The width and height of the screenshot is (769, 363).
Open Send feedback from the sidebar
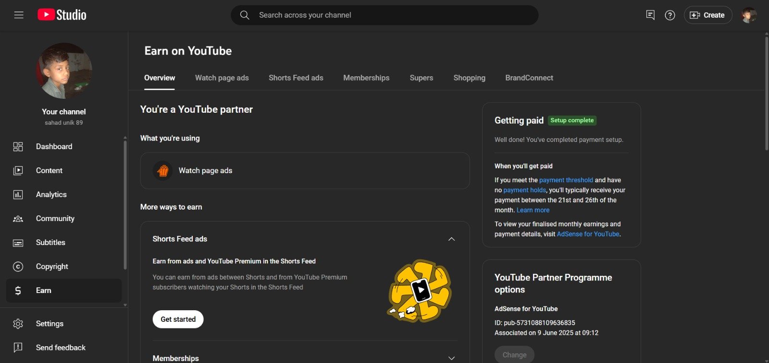64,348
